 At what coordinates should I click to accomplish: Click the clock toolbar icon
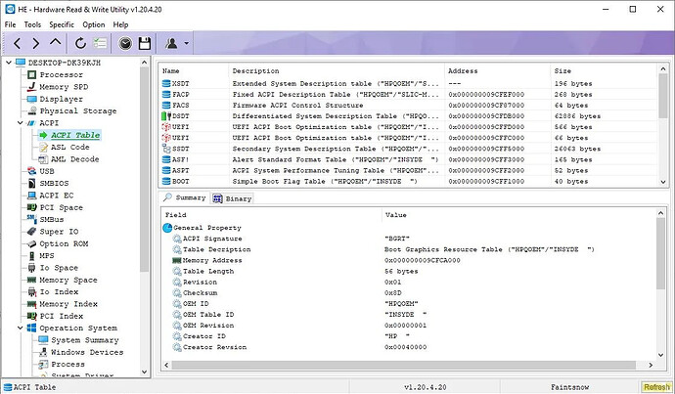point(125,43)
